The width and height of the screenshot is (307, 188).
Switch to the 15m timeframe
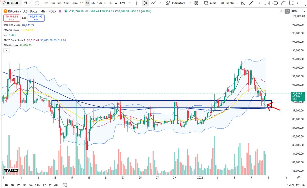click(x=67, y=3)
